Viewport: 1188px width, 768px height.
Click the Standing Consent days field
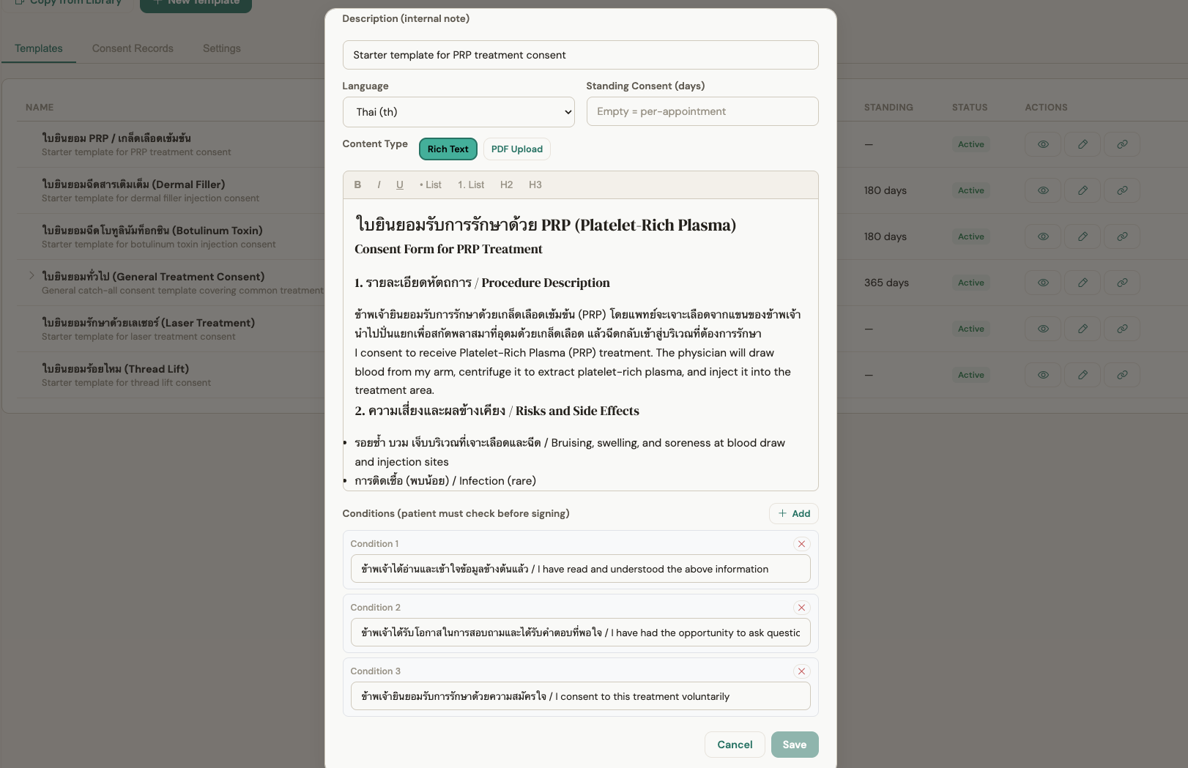coord(701,111)
